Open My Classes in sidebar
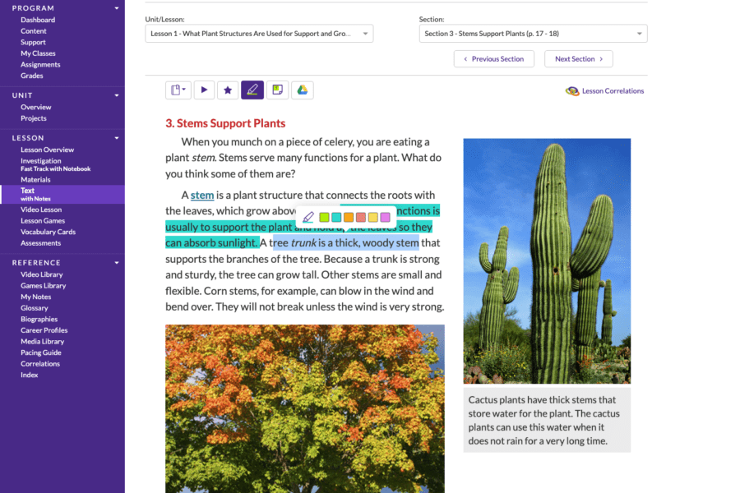Image resolution: width=740 pixels, height=493 pixels. [38, 53]
